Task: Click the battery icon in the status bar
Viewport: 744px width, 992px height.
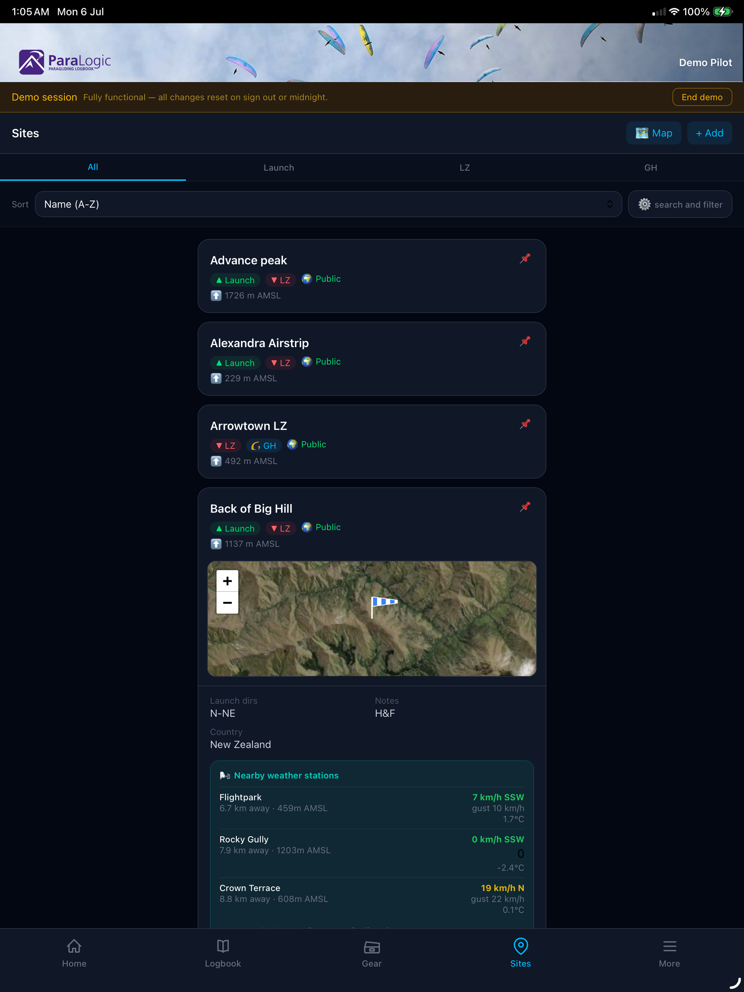Action: point(723,12)
